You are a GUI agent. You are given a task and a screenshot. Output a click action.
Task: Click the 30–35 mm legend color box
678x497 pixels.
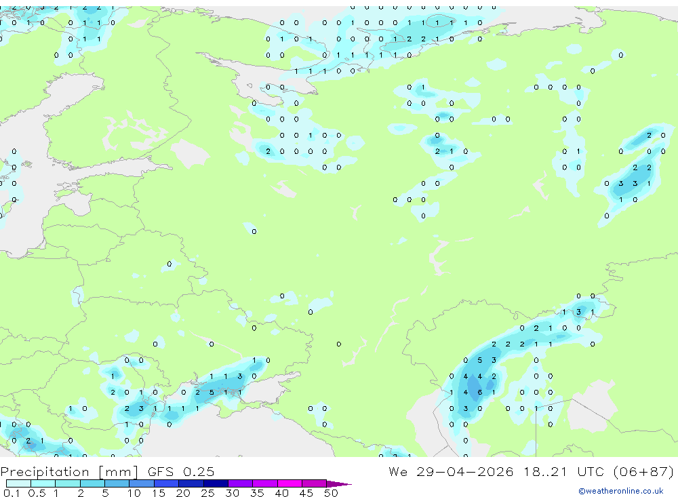tap(240, 483)
